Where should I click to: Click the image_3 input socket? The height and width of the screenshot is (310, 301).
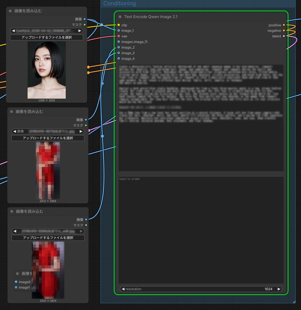click(x=119, y=53)
